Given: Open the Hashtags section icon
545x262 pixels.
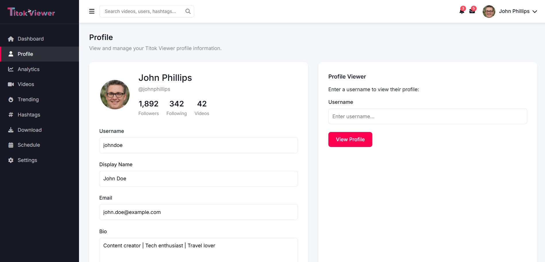Looking at the screenshot, I should (11, 115).
